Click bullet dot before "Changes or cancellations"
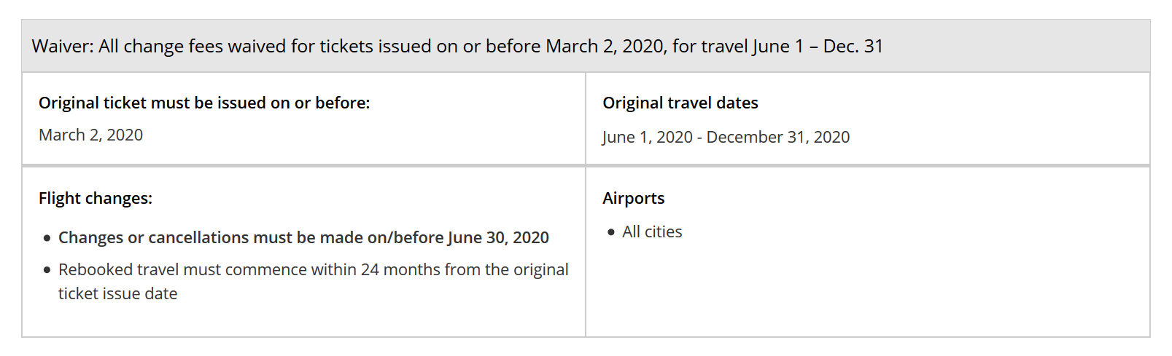 coord(47,238)
